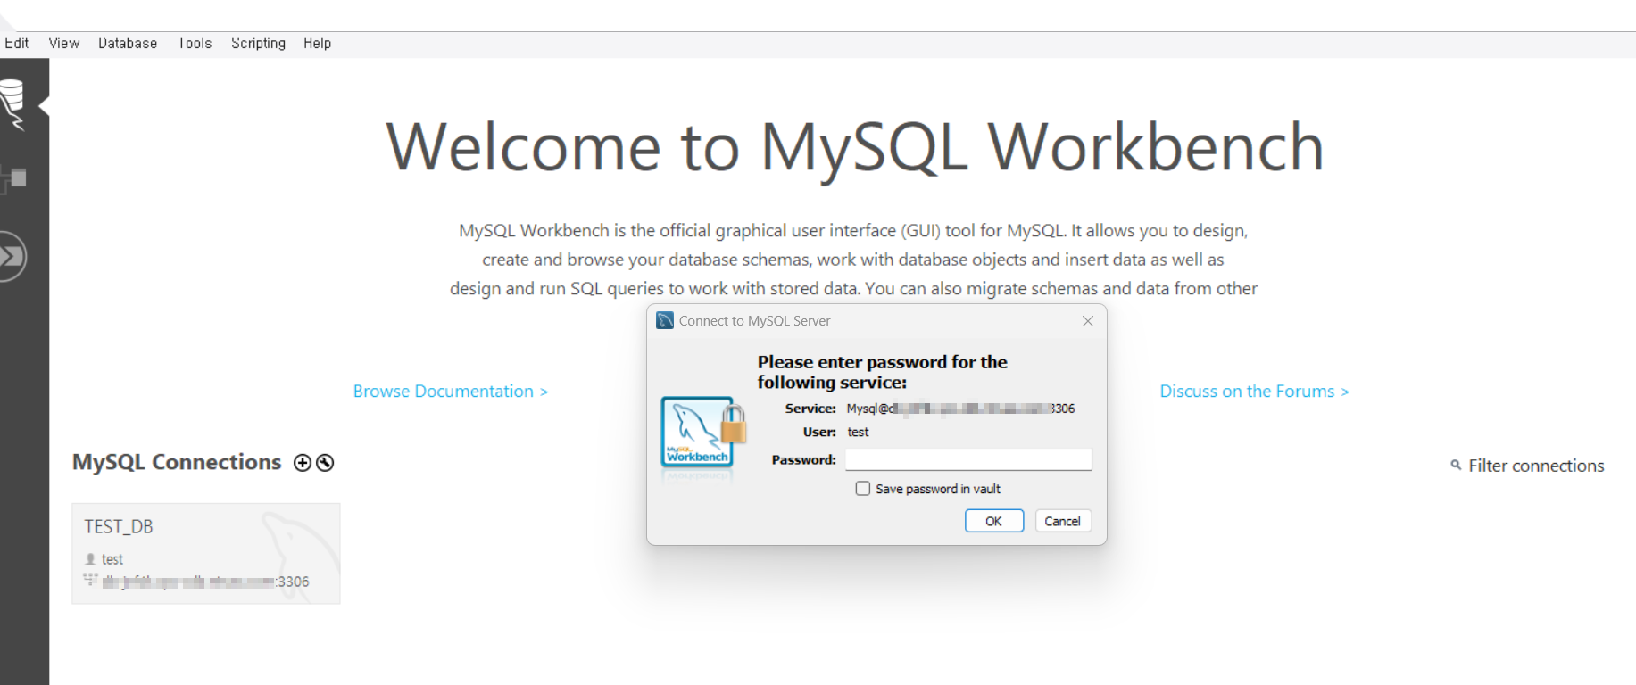The image size is (1636, 685).
Task: Close the Connect to MySQL Server dialog
Action: tap(1087, 321)
